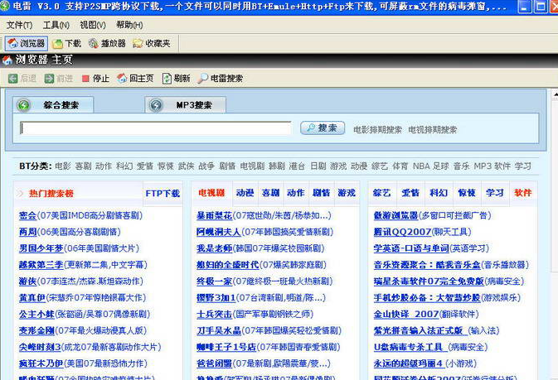The height and width of the screenshot is (380, 558).
Task: Open the 越狱第三季 link
Action: click(x=41, y=265)
